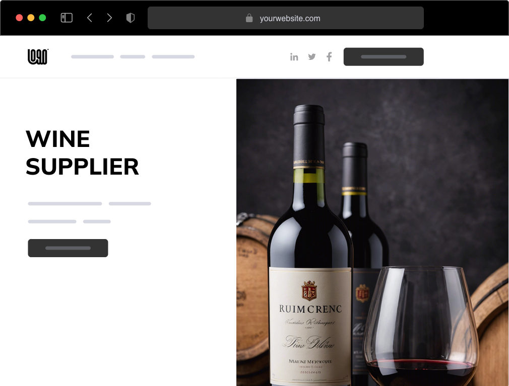
Task: Click the yourwebsite.com address bar
Action: click(x=286, y=18)
